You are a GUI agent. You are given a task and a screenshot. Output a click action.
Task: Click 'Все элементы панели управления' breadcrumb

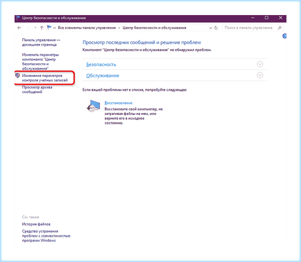click(87, 28)
